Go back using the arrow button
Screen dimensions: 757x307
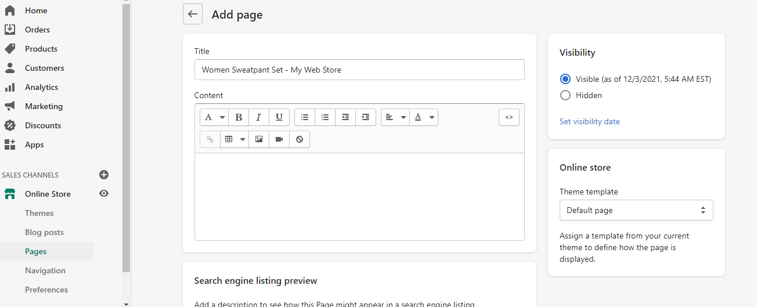(193, 15)
